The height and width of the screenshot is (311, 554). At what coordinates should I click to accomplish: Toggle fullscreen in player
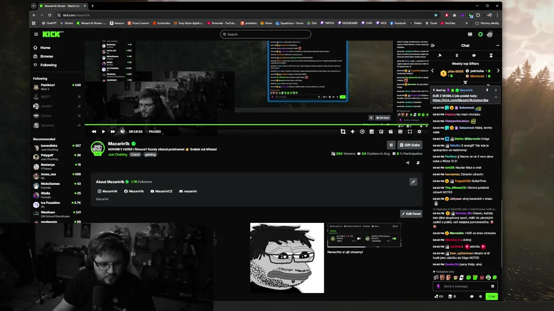(410, 131)
